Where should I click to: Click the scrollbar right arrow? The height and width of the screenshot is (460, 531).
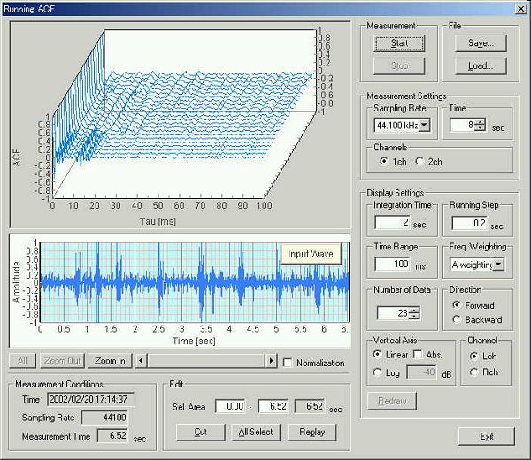(x=271, y=361)
